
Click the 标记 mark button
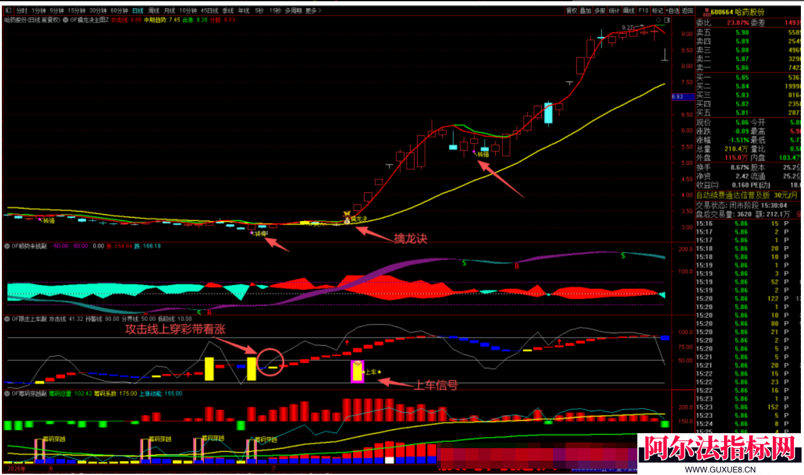coord(657,11)
